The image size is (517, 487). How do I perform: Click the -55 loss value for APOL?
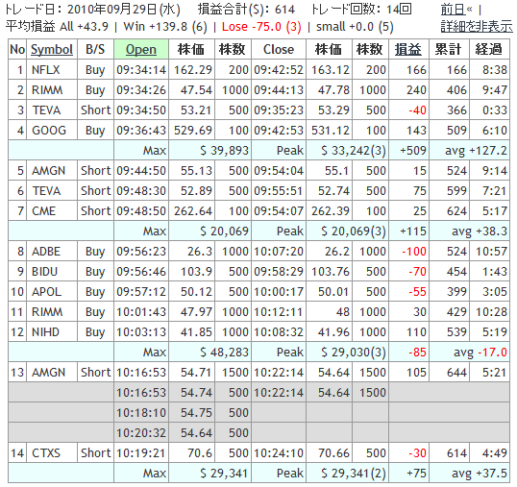pyautogui.click(x=417, y=292)
